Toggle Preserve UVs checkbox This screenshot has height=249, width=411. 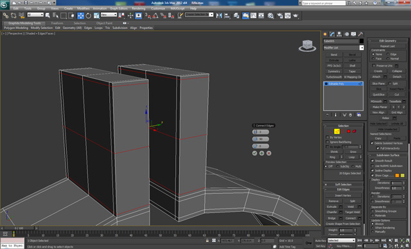coord(374,65)
